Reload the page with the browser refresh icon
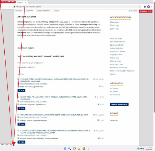 (x=9, y=7)
